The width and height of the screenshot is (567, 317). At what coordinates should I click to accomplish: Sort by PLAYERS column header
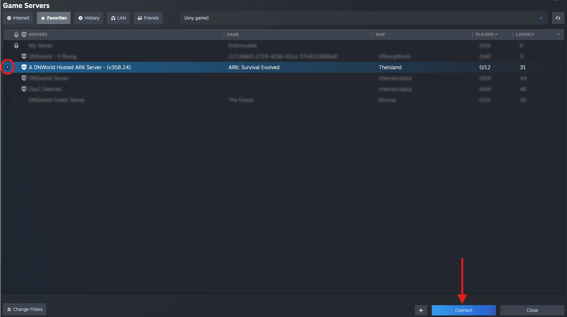point(486,34)
